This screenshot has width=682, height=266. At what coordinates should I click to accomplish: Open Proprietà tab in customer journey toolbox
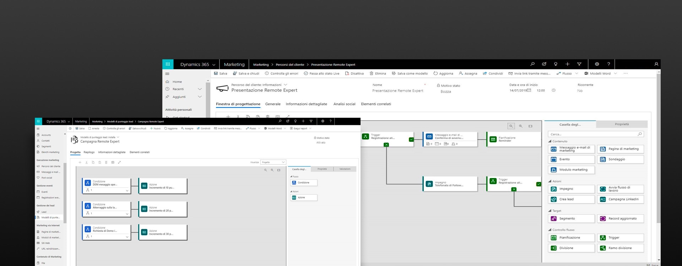(622, 124)
